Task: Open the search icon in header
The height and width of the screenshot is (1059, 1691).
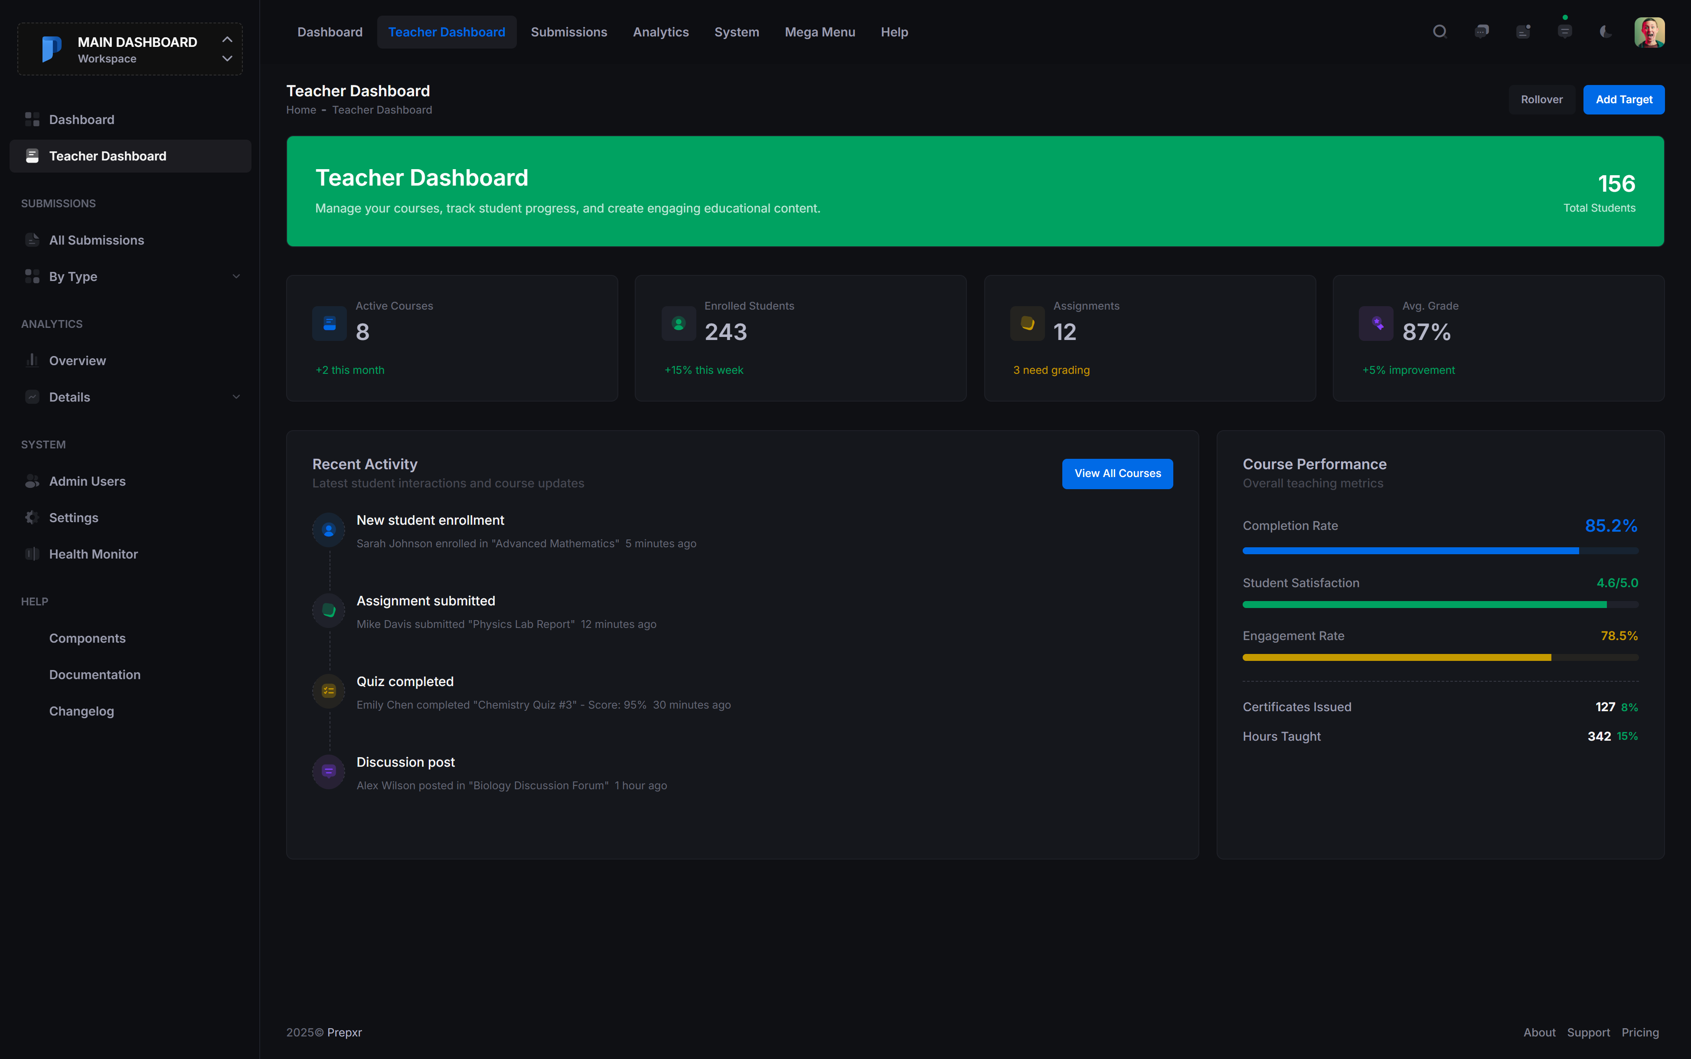Action: point(1439,32)
